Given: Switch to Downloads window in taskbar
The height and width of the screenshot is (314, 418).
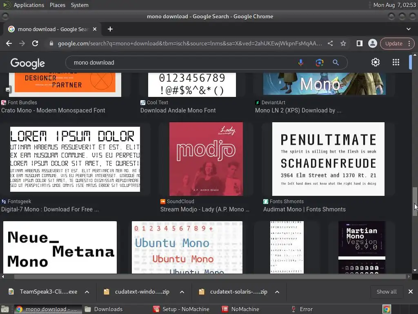Looking at the screenshot, I should (104, 309).
